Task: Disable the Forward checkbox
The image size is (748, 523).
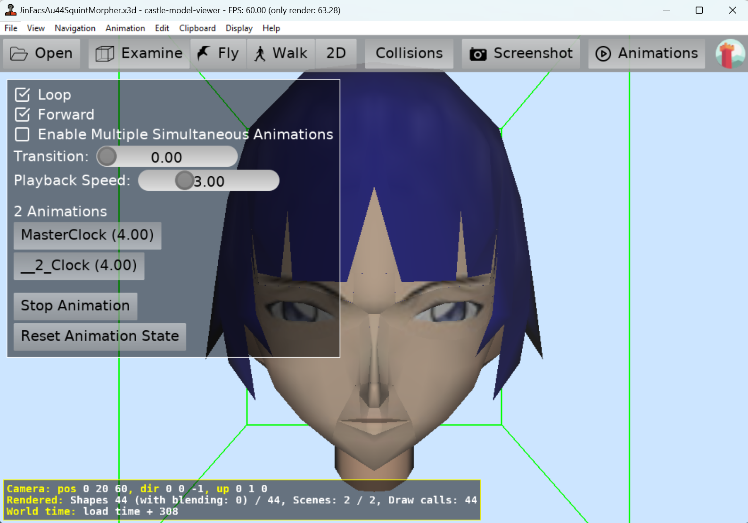Action: coord(22,114)
